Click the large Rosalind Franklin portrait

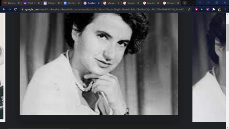99,64
